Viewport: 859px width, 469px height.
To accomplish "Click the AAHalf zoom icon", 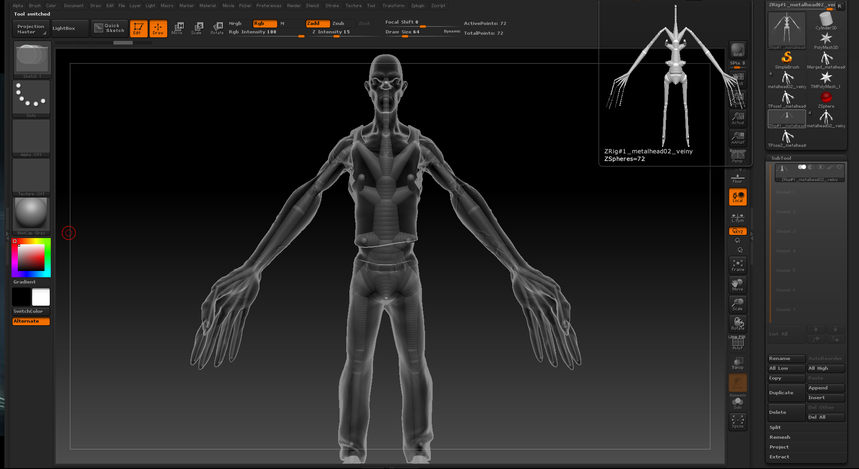I will click(x=737, y=138).
